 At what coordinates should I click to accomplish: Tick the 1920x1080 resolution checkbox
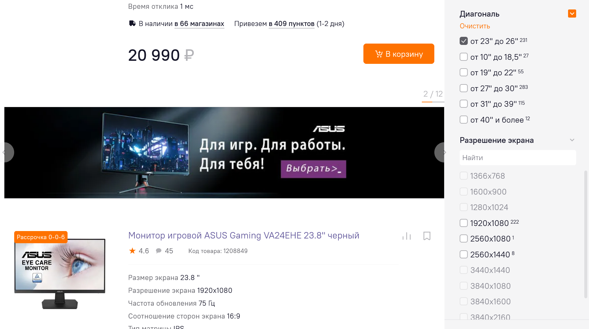pyautogui.click(x=464, y=223)
